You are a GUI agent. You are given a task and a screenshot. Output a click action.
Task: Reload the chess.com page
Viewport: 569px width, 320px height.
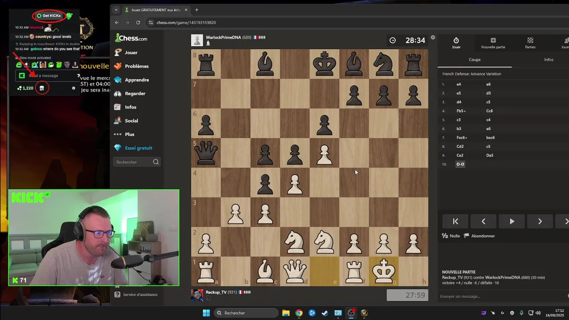[x=138, y=23]
